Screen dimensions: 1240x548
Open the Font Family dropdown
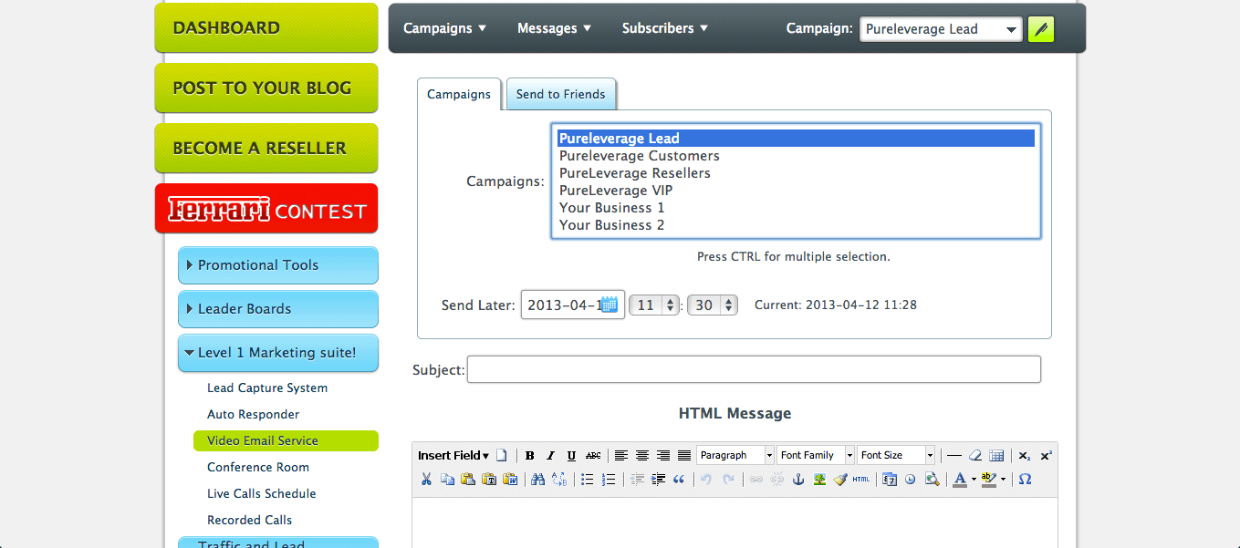(816, 455)
